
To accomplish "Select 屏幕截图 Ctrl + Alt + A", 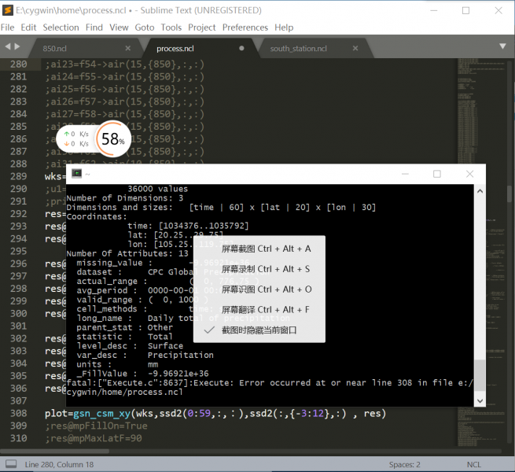I will point(266,249).
